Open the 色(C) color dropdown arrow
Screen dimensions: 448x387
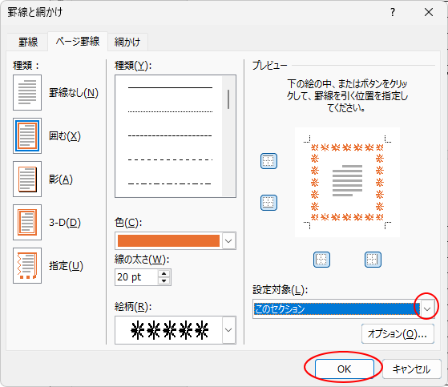228,241
